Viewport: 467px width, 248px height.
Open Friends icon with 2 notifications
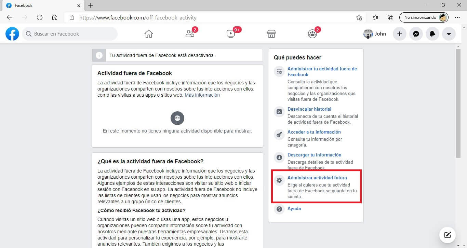pos(190,33)
